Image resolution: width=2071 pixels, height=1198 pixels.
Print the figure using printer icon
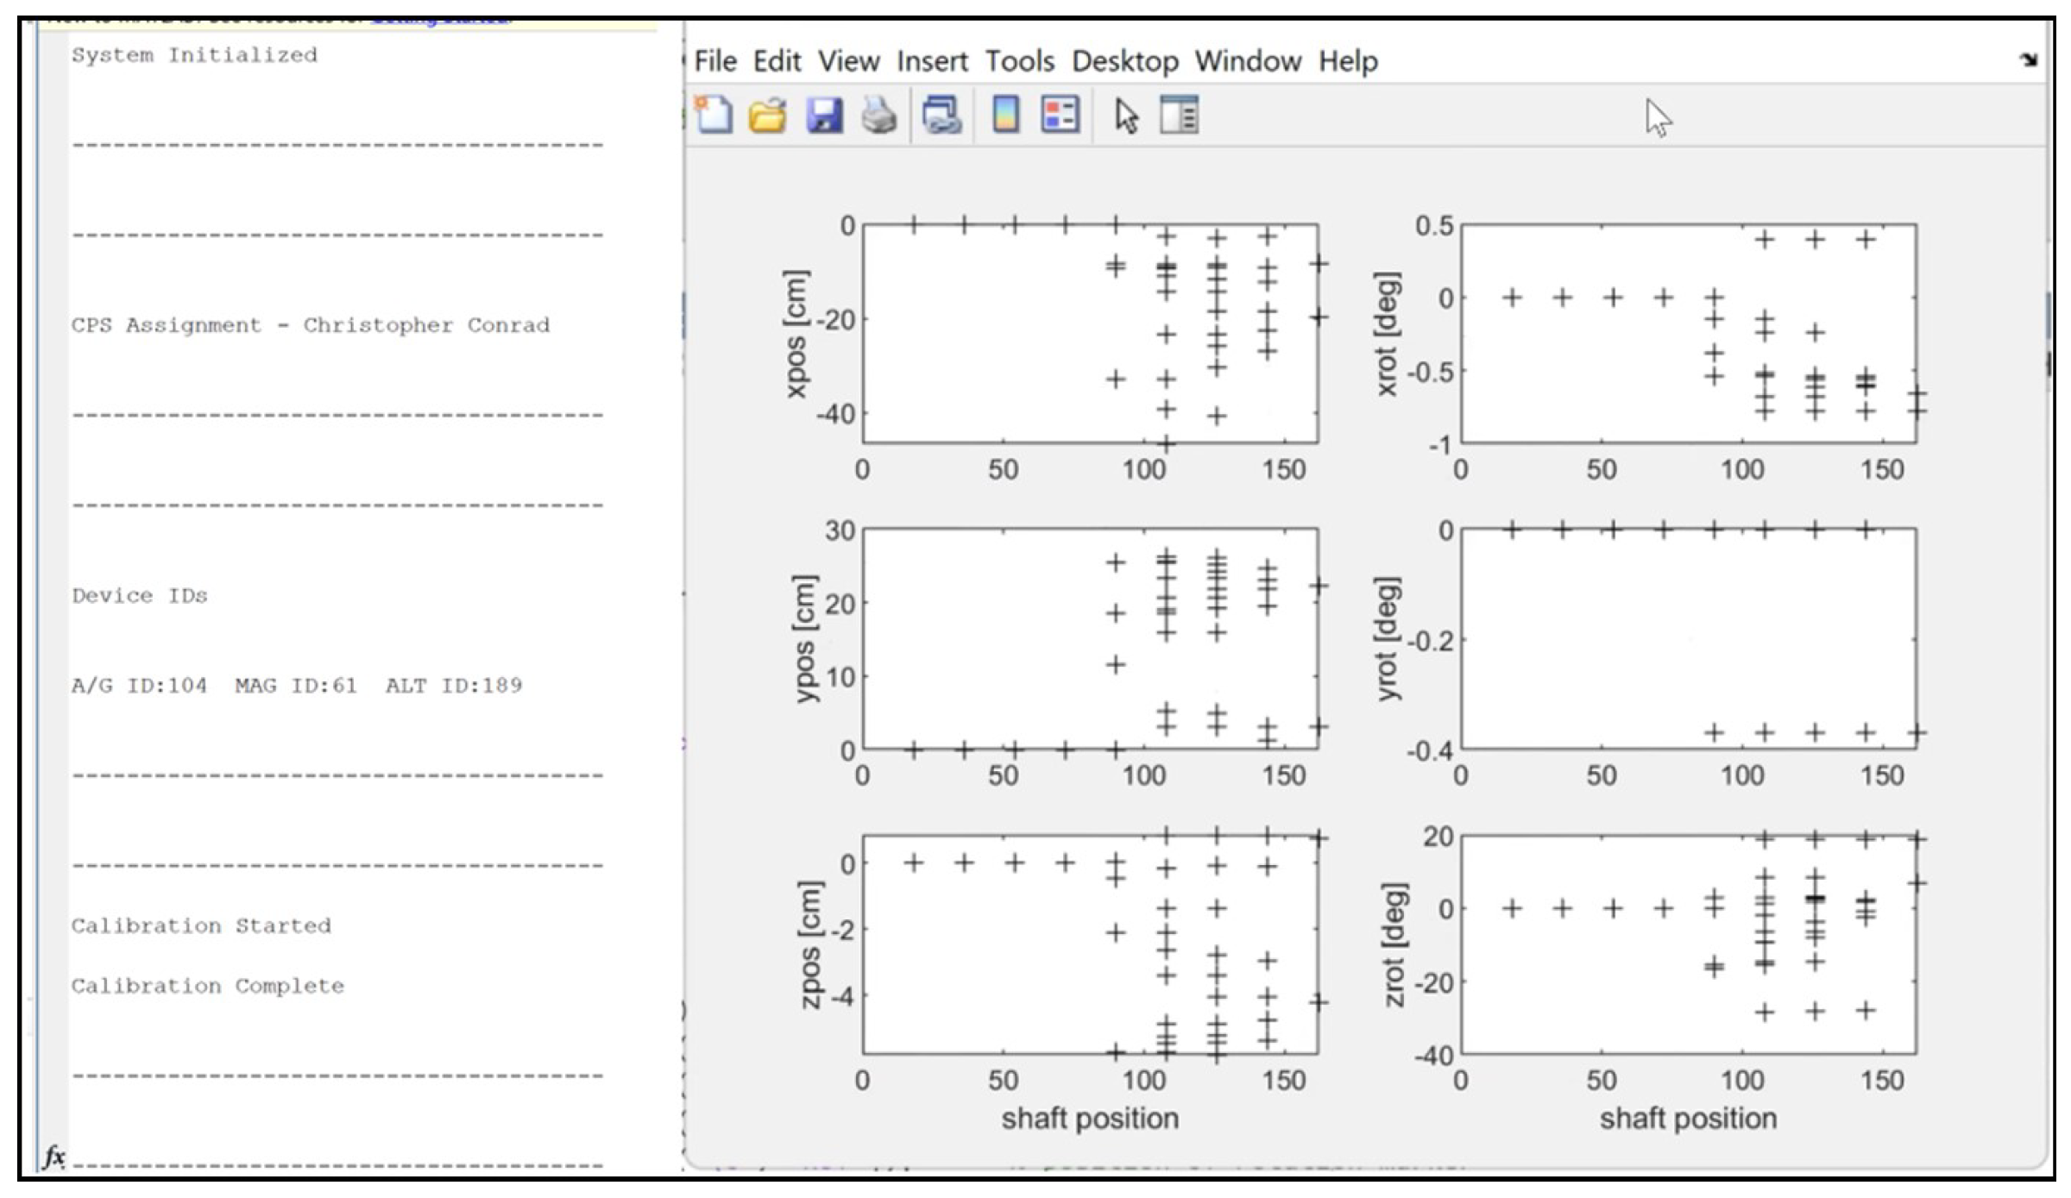point(879,115)
